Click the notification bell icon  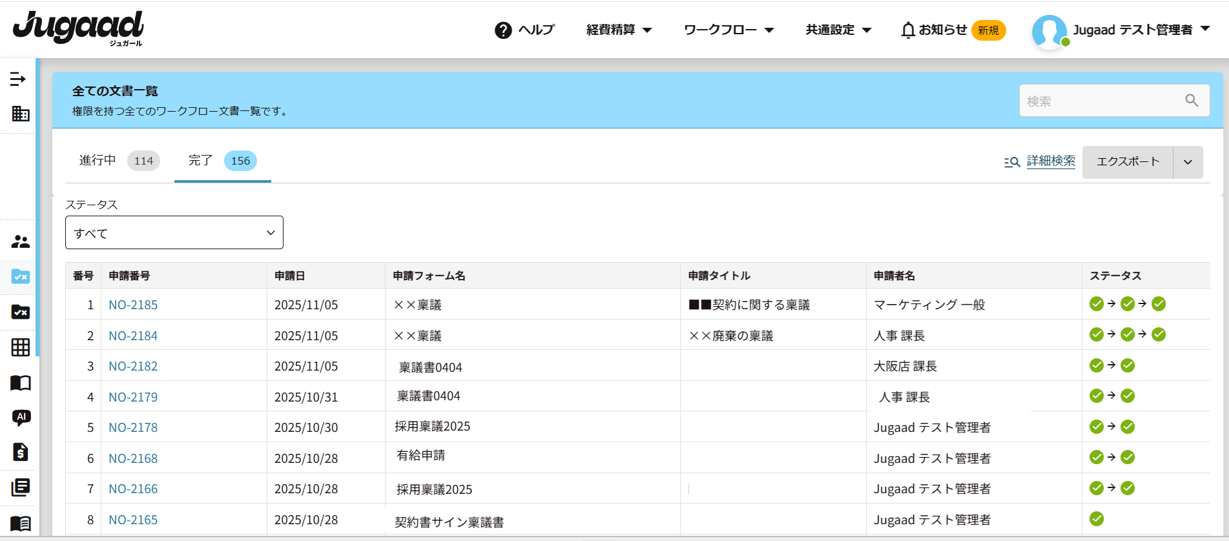tap(908, 30)
